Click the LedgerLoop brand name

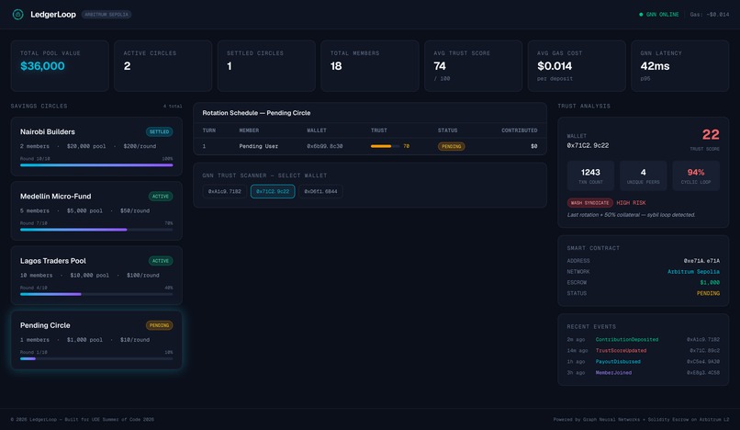53,15
